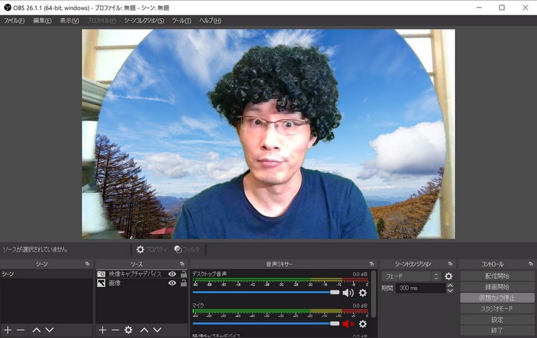Click image icon of 画像 source
Screen dimensions: 537x338
(101, 283)
